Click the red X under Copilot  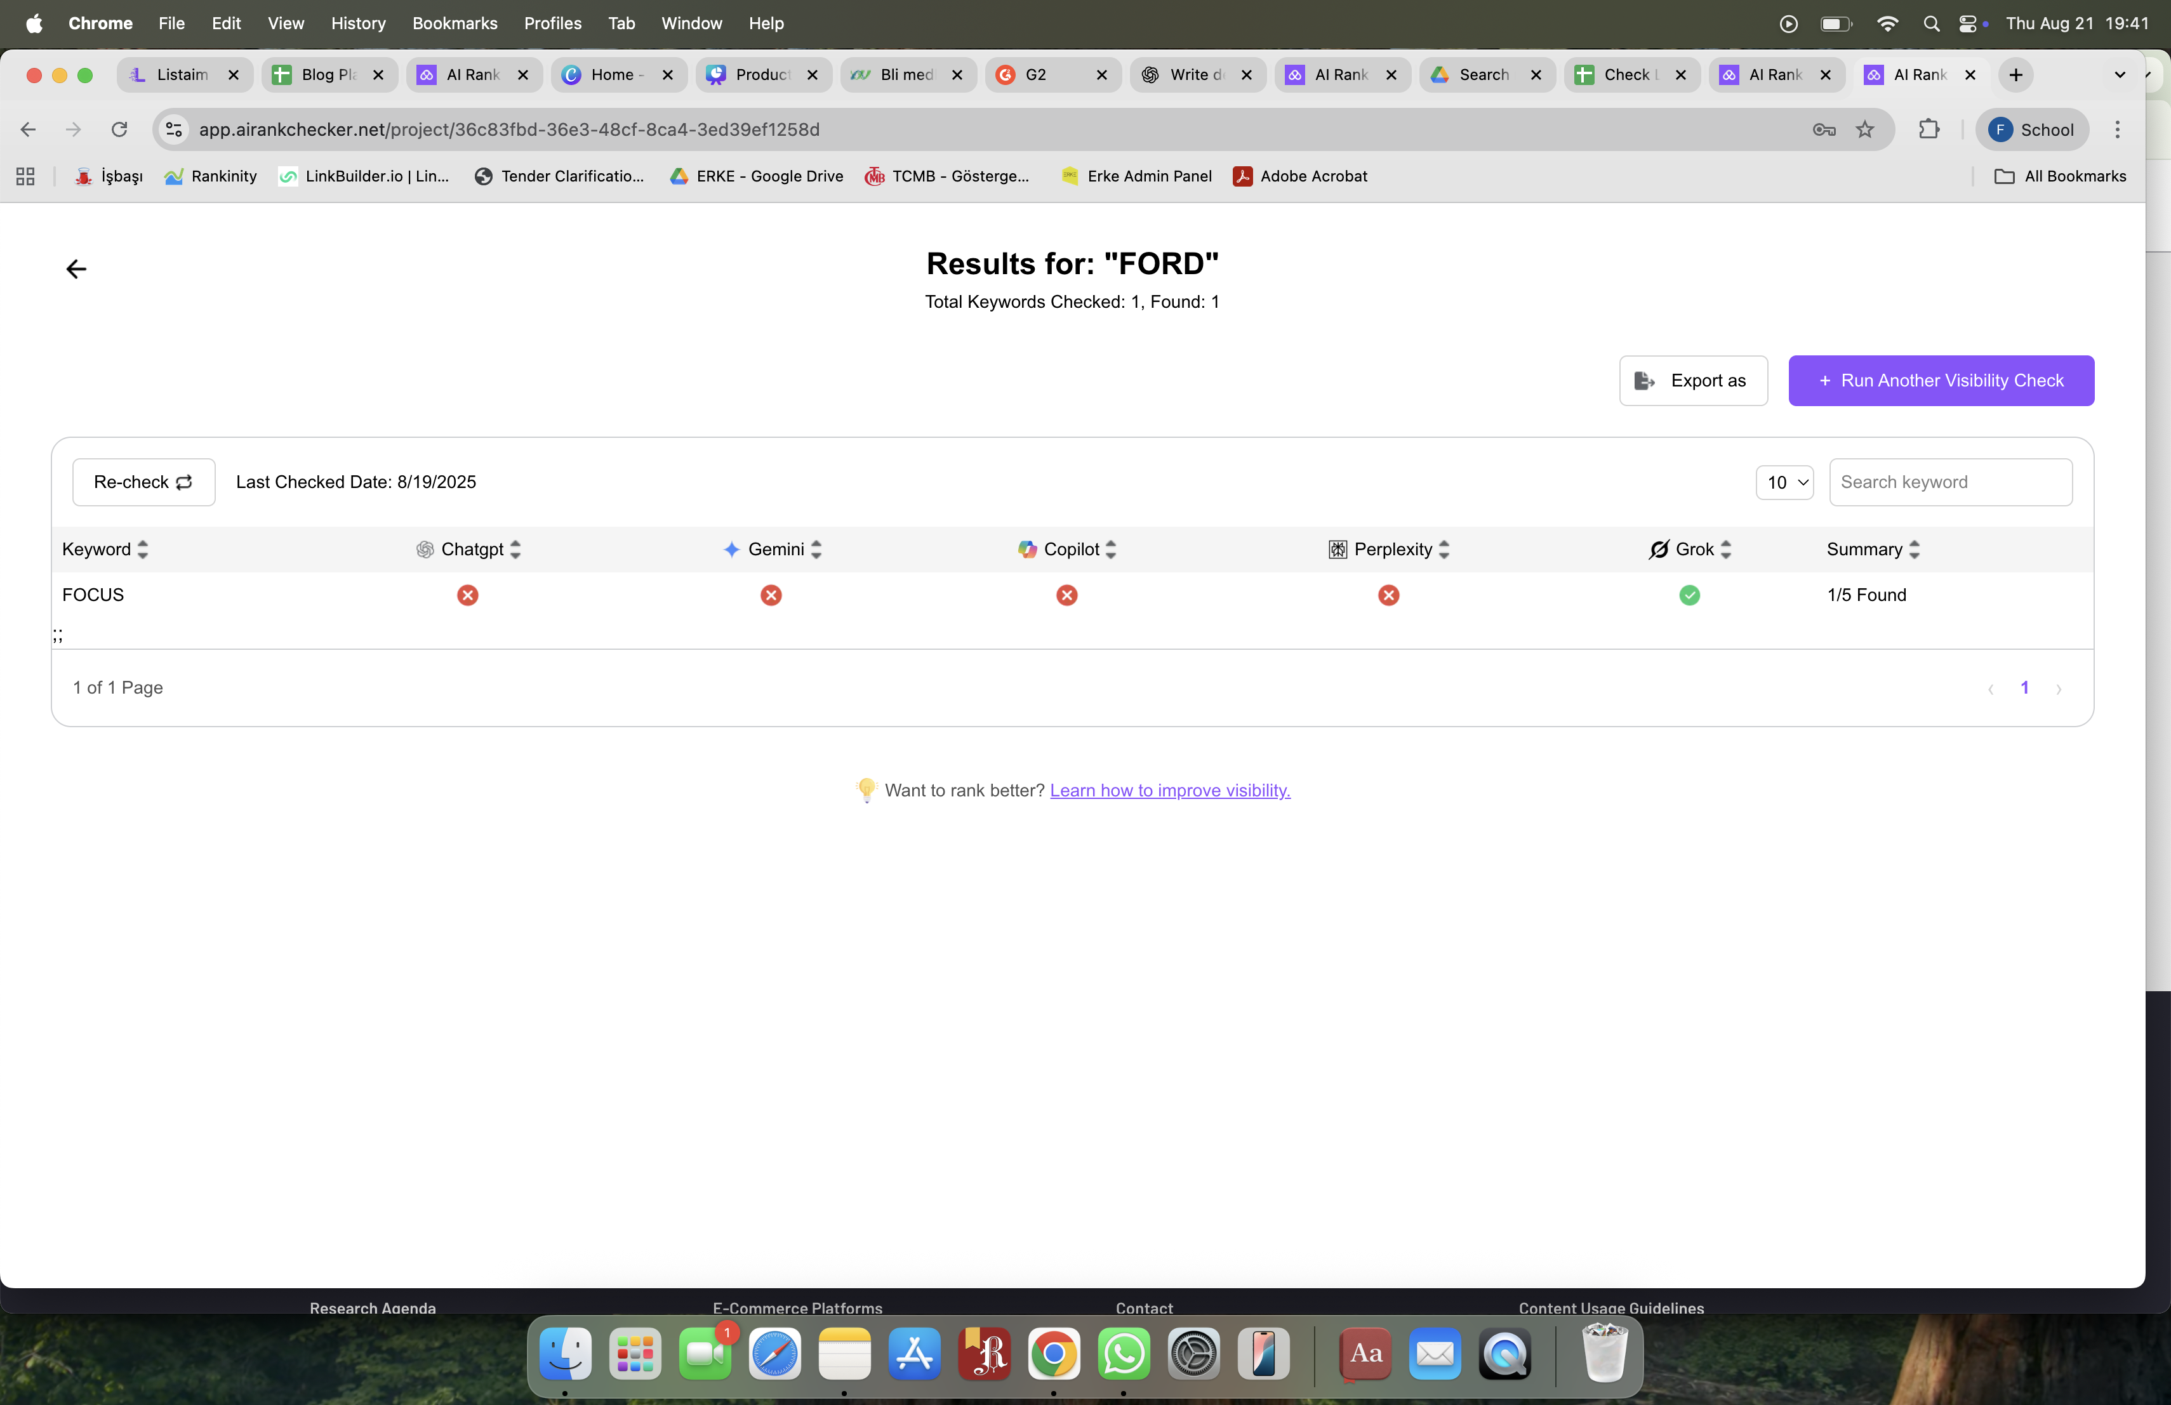(x=1067, y=595)
